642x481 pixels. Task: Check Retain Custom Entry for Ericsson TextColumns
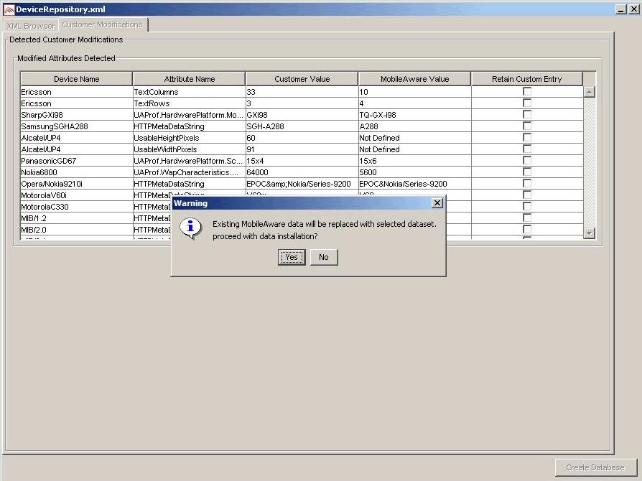[x=527, y=91]
